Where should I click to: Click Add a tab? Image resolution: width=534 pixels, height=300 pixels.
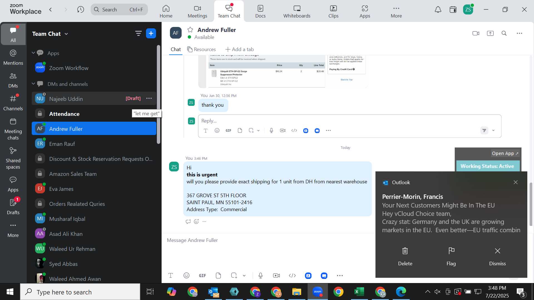[x=239, y=49]
